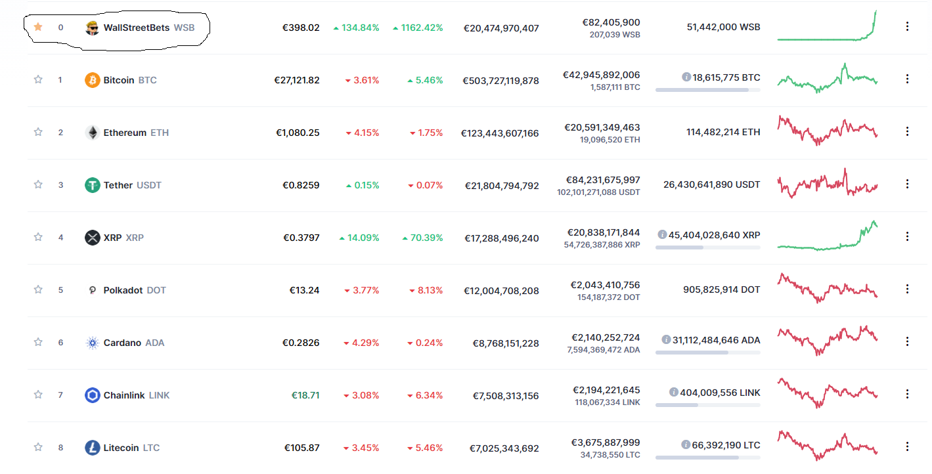Open more options for XRP row
The height and width of the screenshot is (474, 932).
tap(907, 236)
